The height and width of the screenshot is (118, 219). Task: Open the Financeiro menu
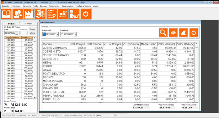[16, 6]
